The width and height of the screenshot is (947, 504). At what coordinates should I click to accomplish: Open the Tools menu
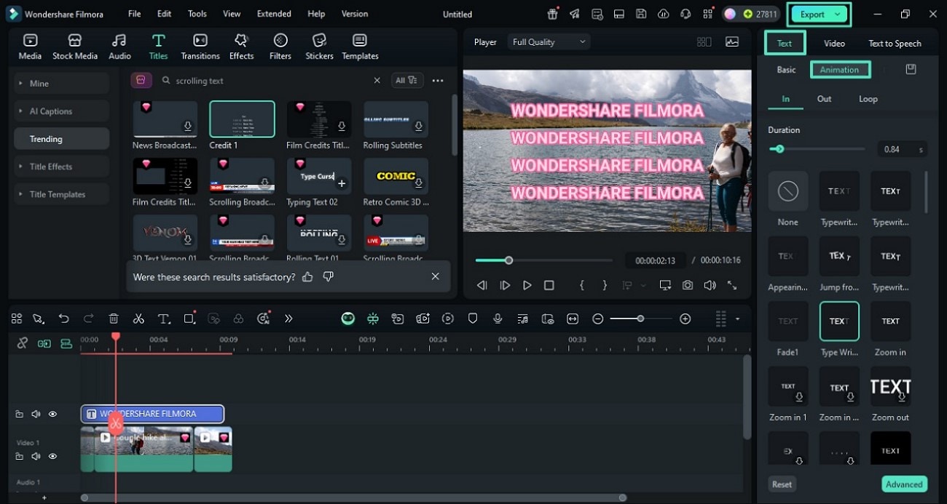click(197, 14)
